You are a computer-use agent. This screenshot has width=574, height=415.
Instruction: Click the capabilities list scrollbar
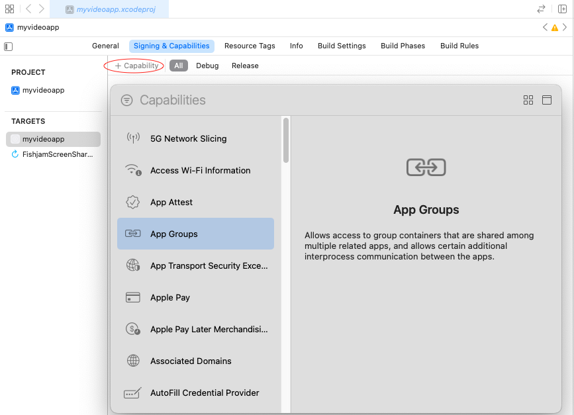286,140
